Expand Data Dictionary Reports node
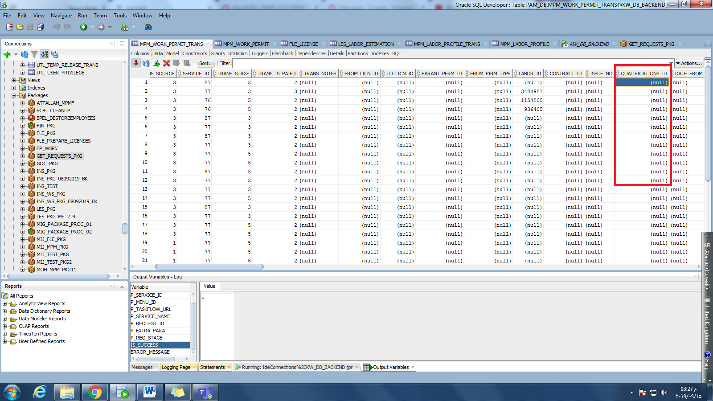This screenshot has height=401, width=713. tap(5, 311)
